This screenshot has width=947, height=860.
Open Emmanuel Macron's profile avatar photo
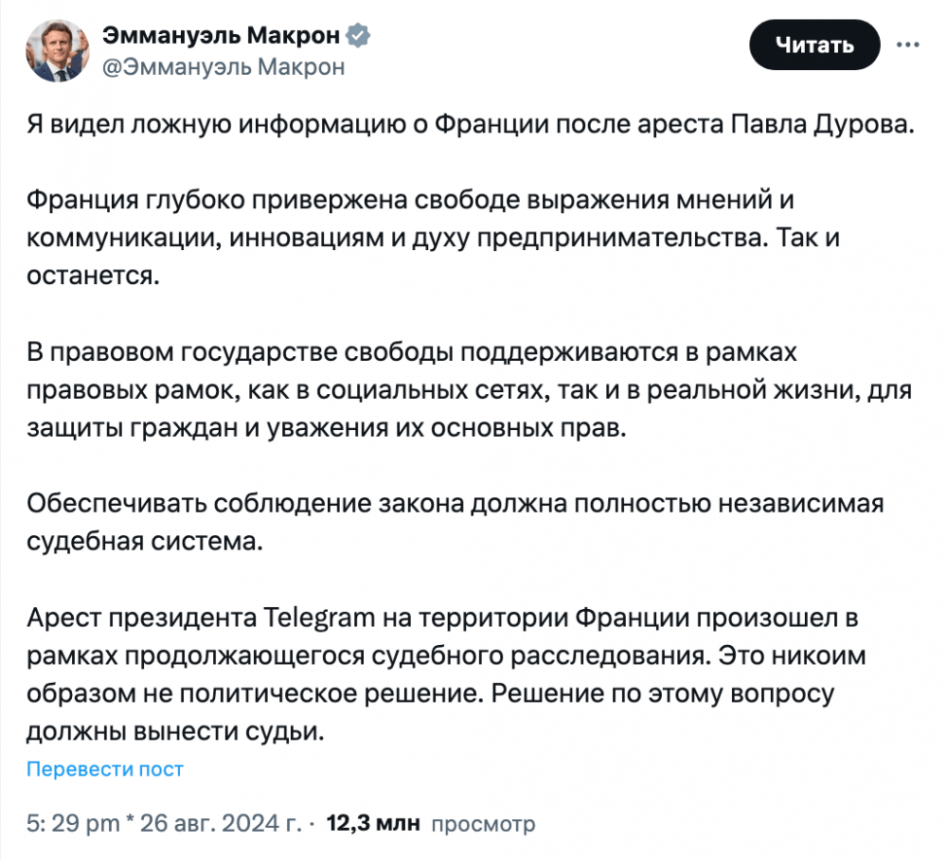[x=58, y=51]
